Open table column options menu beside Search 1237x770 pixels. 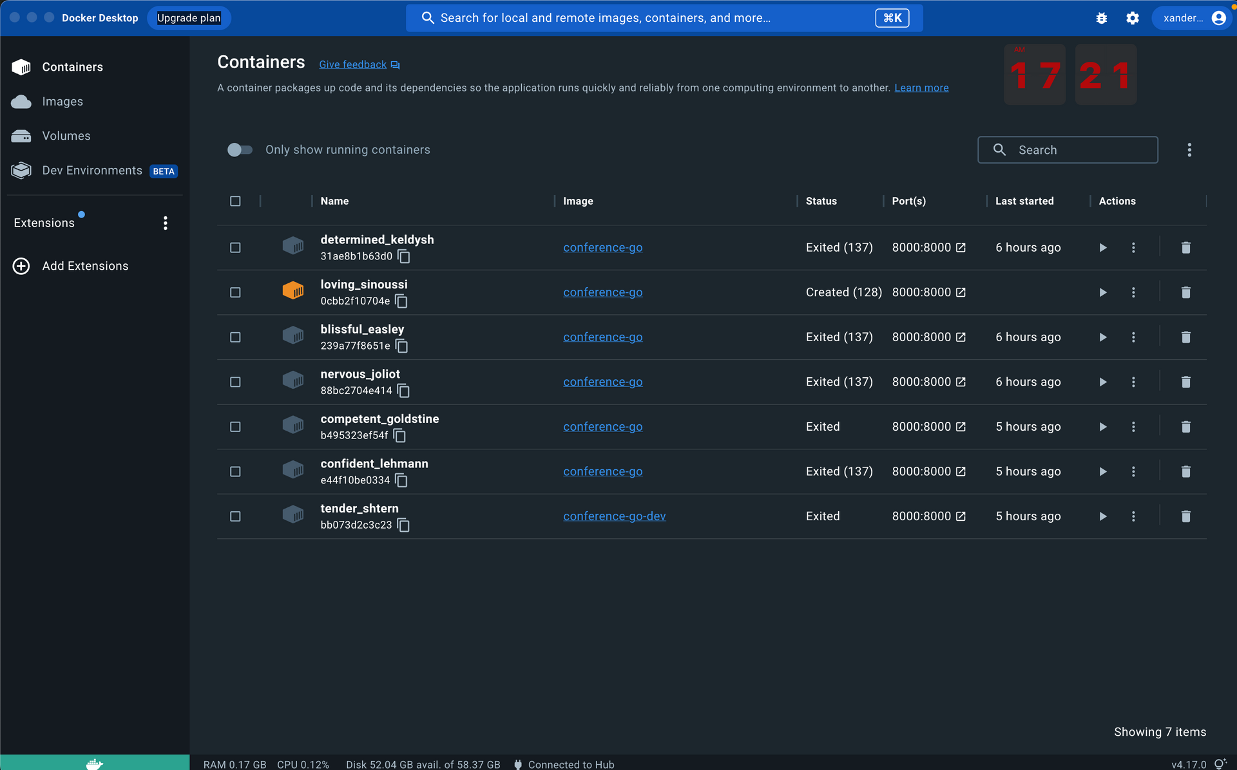coord(1189,150)
